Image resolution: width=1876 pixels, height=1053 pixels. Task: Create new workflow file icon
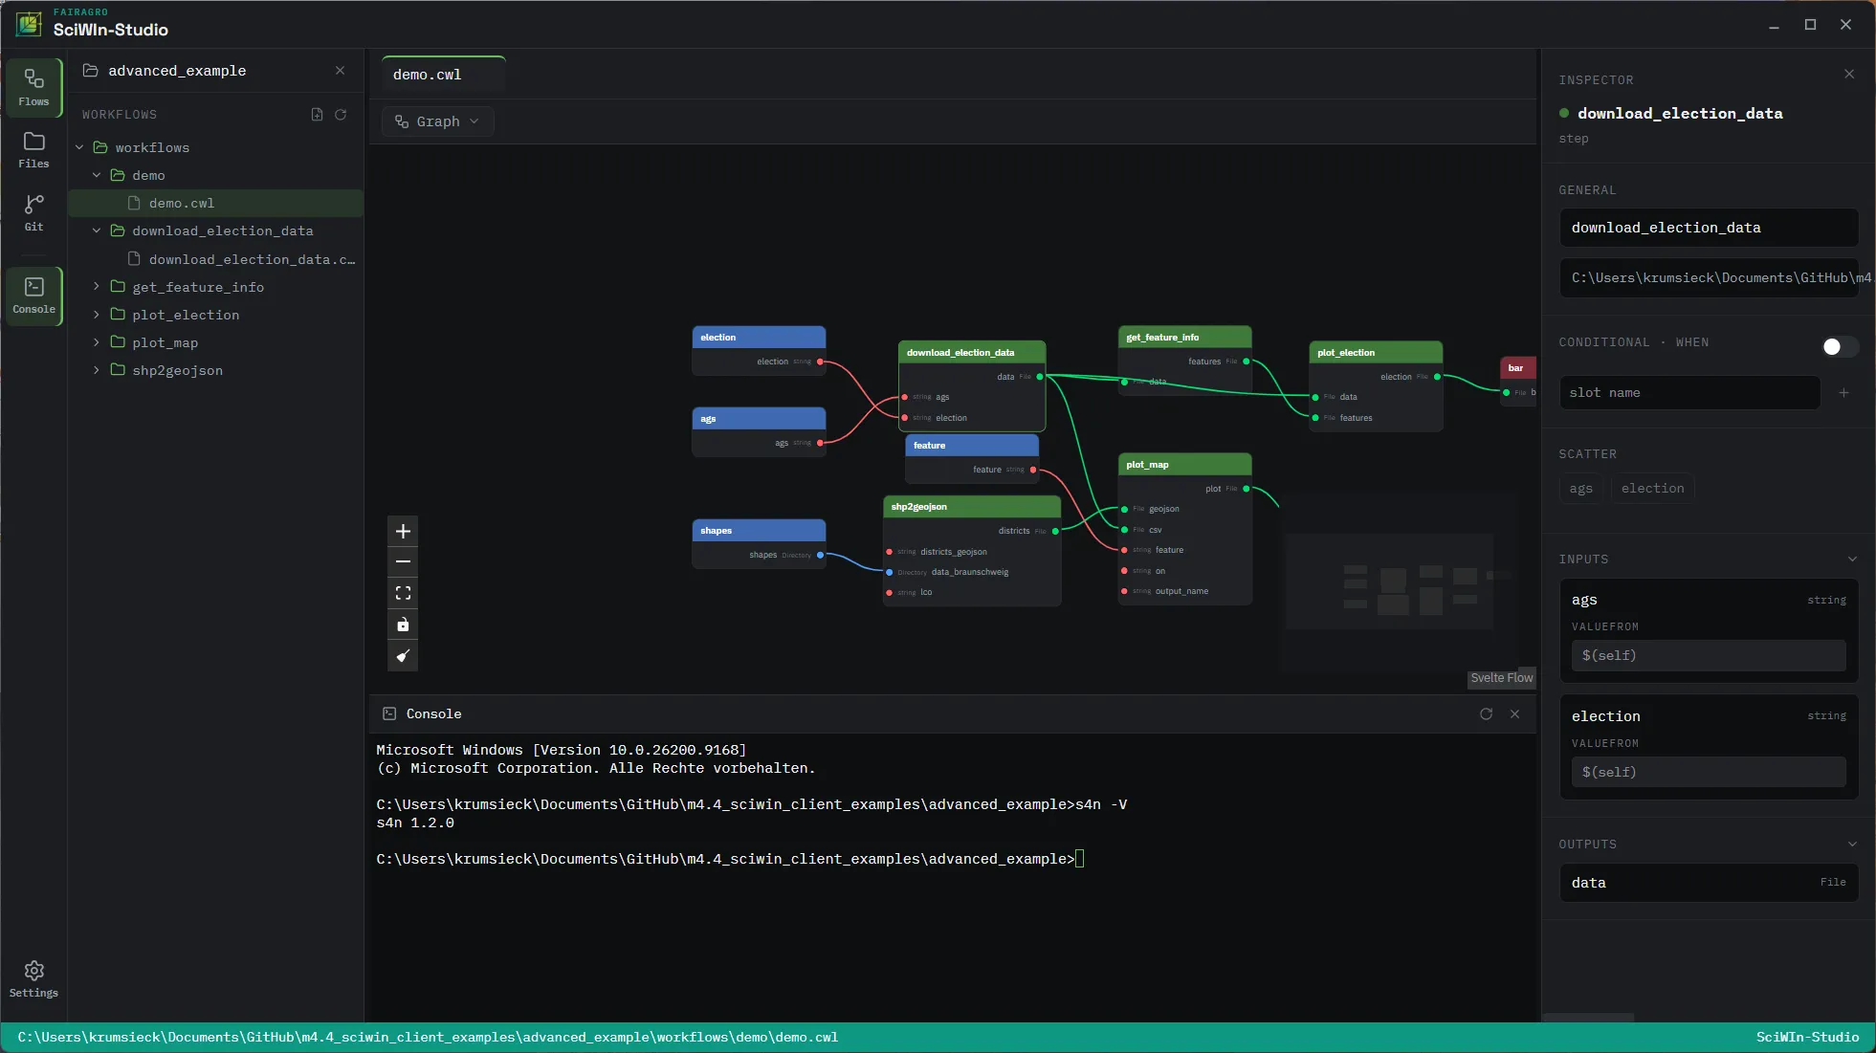[317, 115]
